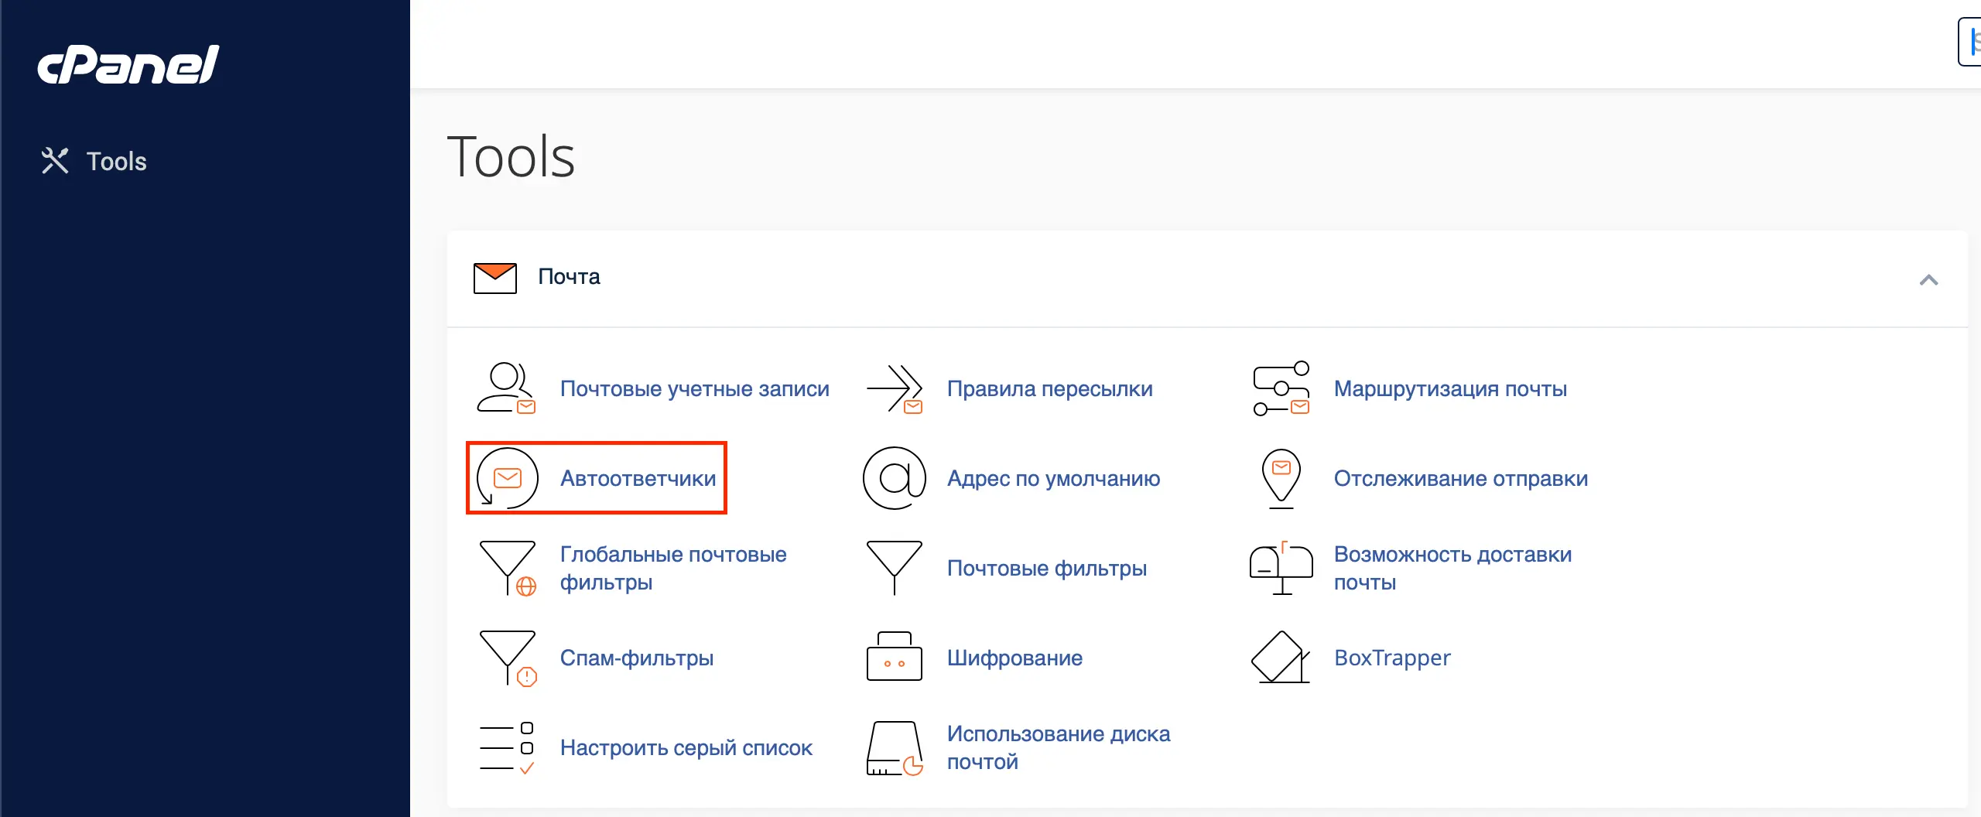Open Правила пересылки link
This screenshot has width=1981, height=817.
1050,388
